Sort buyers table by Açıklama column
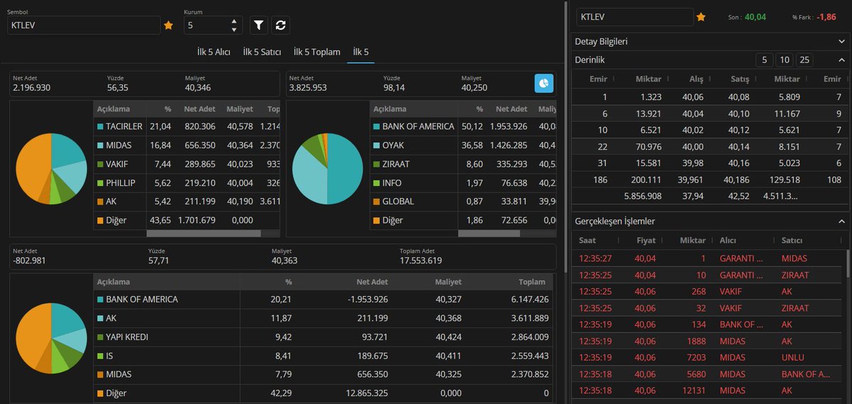The image size is (852, 404). tap(112, 109)
